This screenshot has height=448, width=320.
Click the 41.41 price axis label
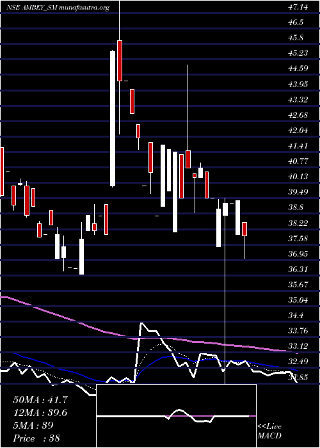(298, 146)
